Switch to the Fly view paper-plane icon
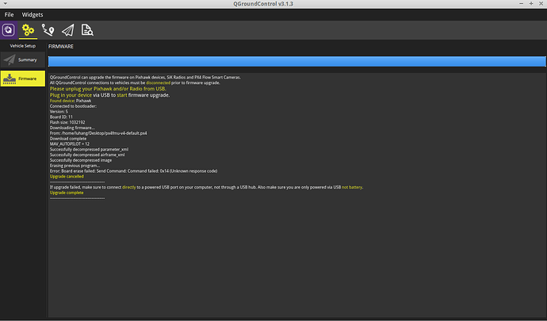 [x=67, y=30]
